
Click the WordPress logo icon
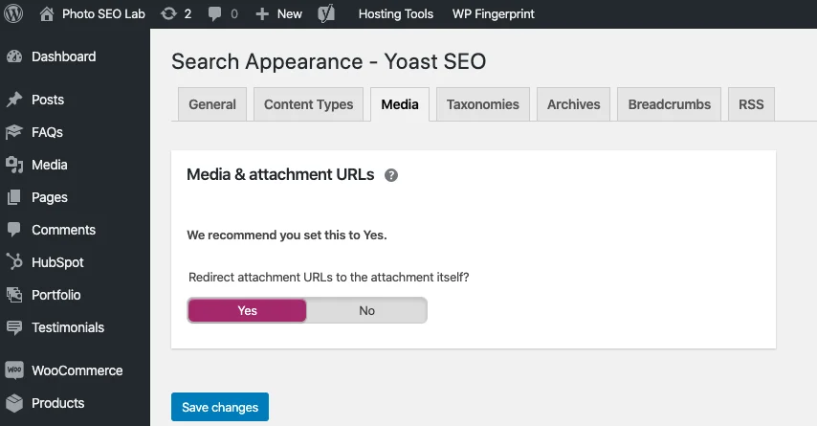(13, 13)
